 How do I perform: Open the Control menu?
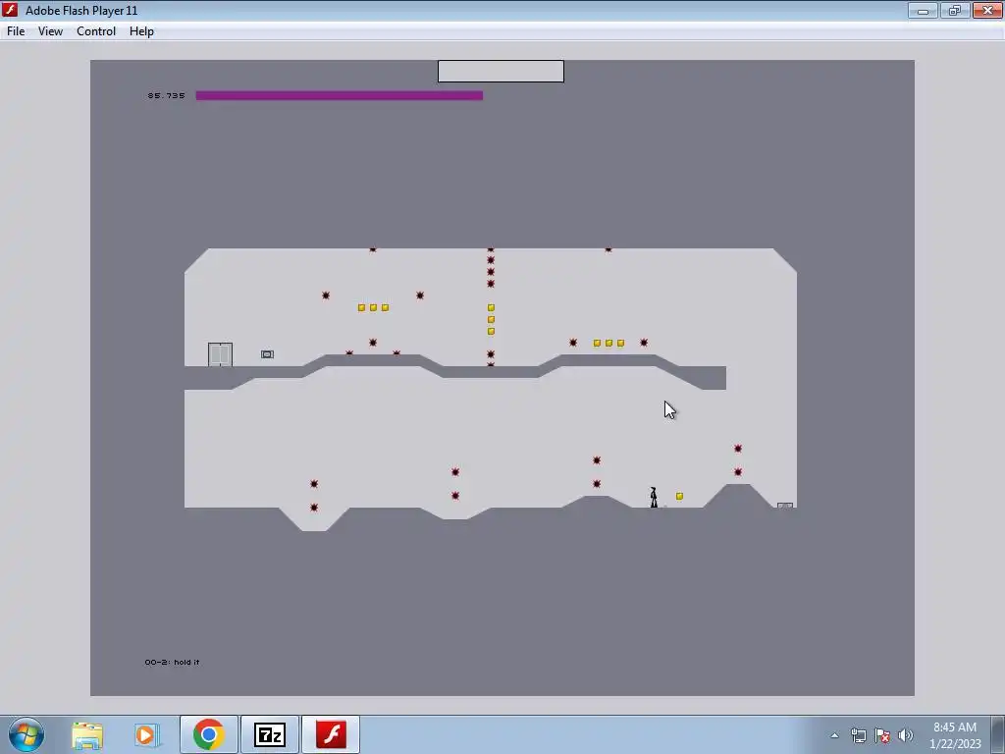click(96, 31)
